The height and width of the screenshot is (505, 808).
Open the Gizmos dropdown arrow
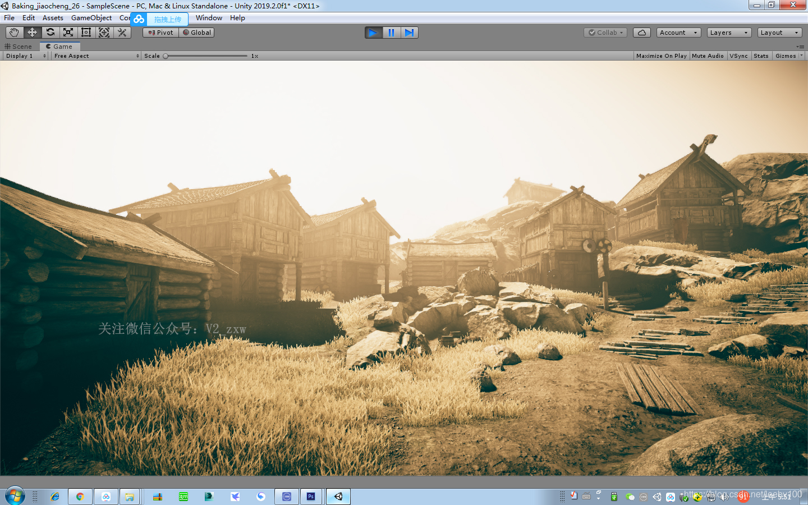(x=801, y=56)
